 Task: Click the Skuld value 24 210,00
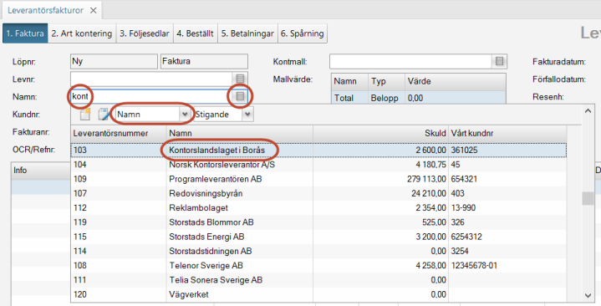click(429, 193)
